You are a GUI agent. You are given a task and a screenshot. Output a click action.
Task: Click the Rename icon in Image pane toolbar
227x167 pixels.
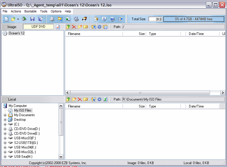coord(86,27)
